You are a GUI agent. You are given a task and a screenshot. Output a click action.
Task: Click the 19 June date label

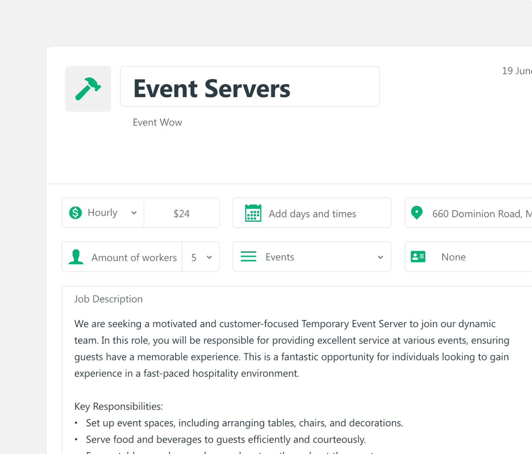(x=516, y=71)
